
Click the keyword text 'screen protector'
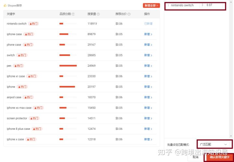click(x=17, y=118)
